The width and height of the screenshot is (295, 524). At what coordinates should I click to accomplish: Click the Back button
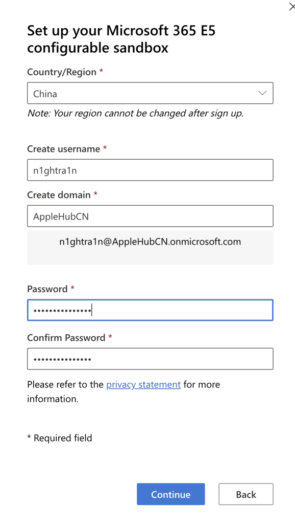(x=245, y=494)
